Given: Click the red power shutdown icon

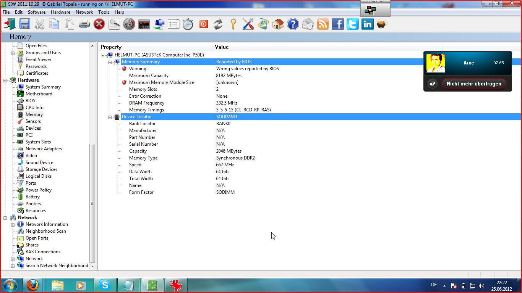Looking at the screenshot, I should click(203, 24).
